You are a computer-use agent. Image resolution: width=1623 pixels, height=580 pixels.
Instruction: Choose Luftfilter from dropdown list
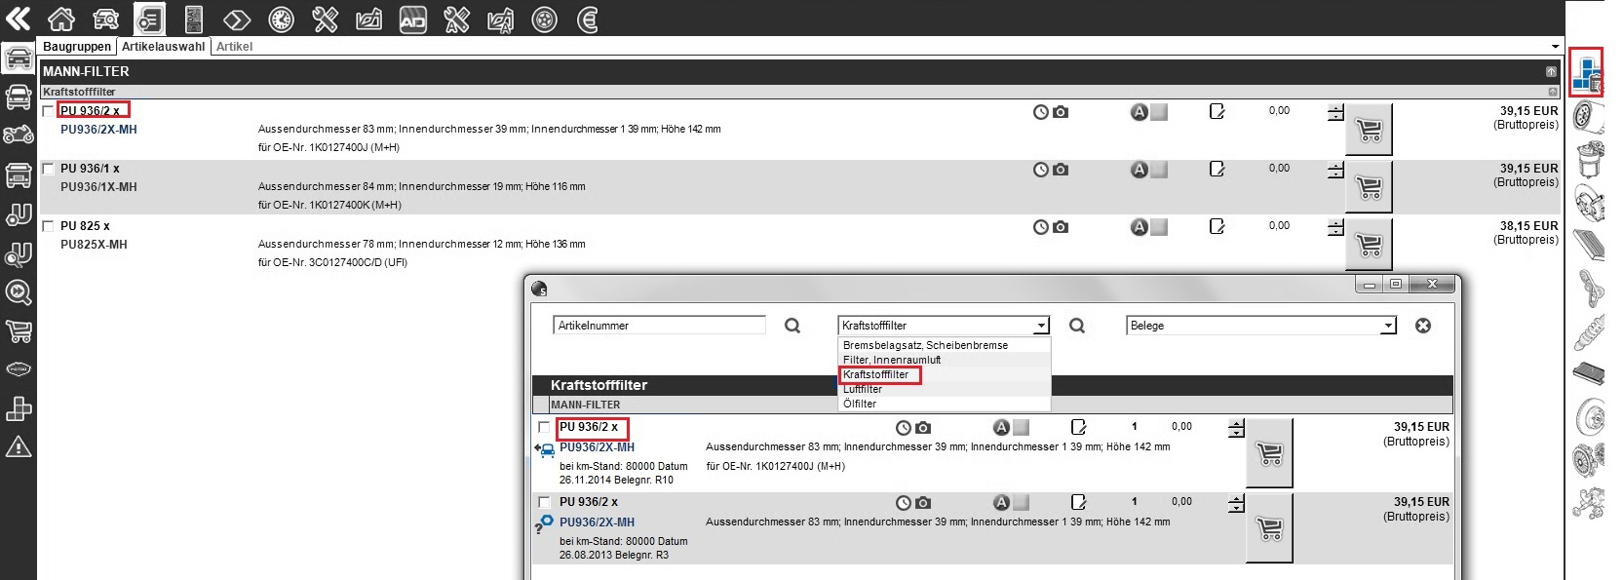tap(863, 389)
